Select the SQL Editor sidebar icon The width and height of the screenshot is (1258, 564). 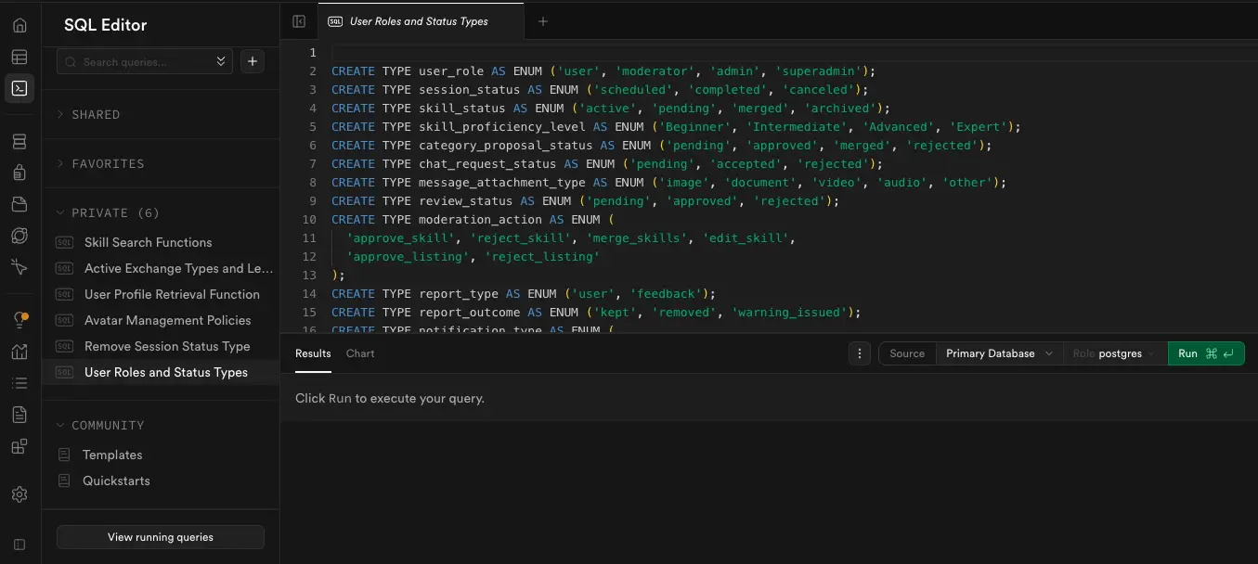19,89
